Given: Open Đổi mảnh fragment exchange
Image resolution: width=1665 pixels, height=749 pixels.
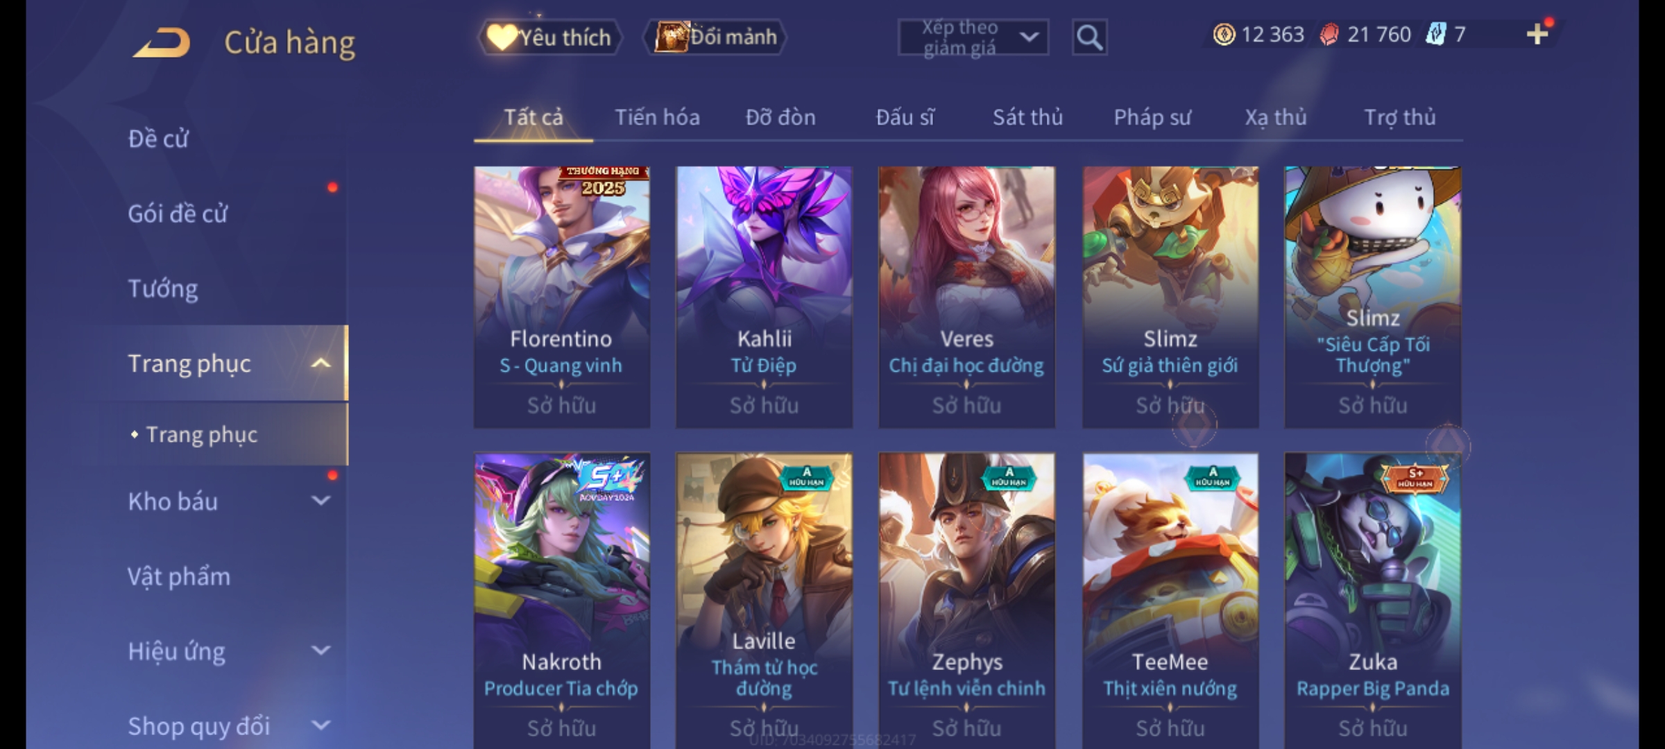Looking at the screenshot, I should pyautogui.click(x=716, y=37).
